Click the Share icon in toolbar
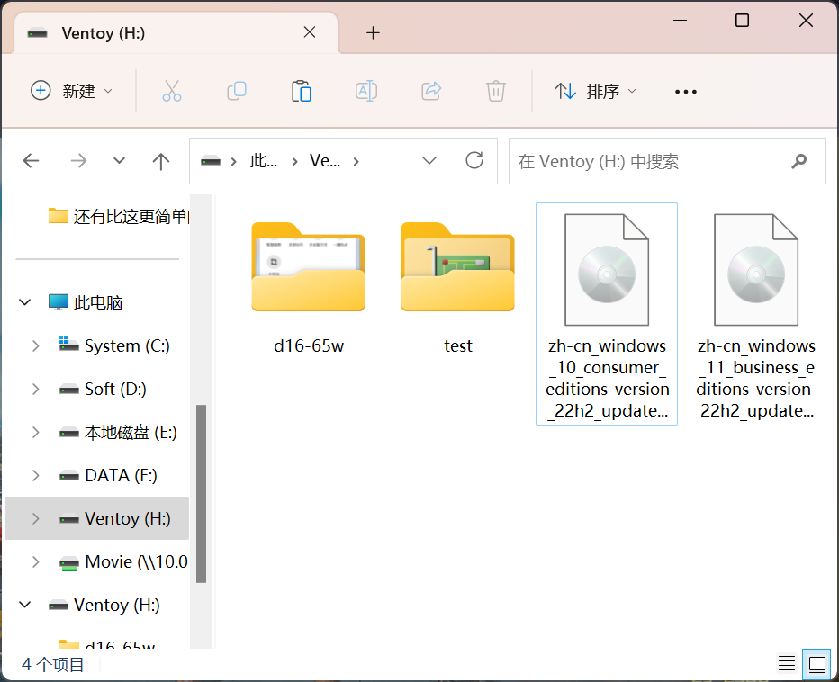The image size is (839, 682). tap(431, 91)
